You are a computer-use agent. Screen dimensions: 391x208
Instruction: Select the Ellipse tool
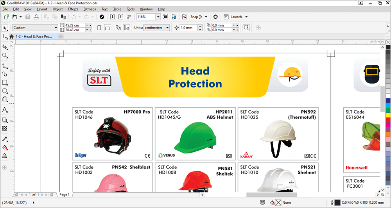[5, 91]
